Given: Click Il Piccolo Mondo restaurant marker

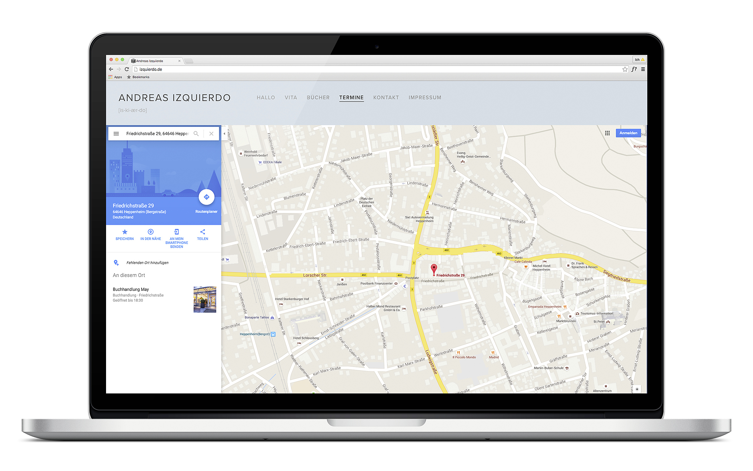Looking at the screenshot, I should click(458, 353).
